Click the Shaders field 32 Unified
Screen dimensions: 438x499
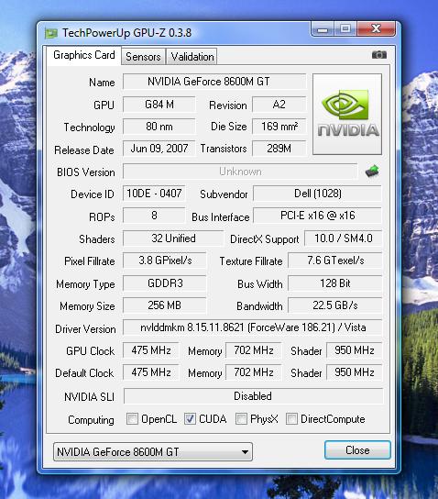173,238
